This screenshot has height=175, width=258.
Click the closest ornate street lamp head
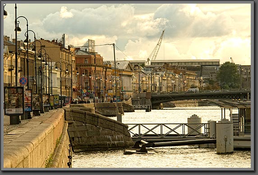click(x=18, y=29)
